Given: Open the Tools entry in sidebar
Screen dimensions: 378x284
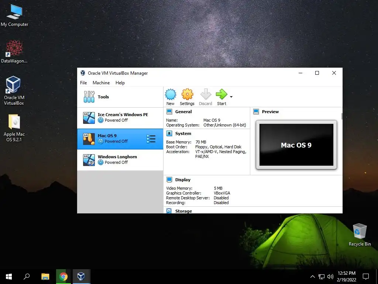Looking at the screenshot, I should coord(120,97).
